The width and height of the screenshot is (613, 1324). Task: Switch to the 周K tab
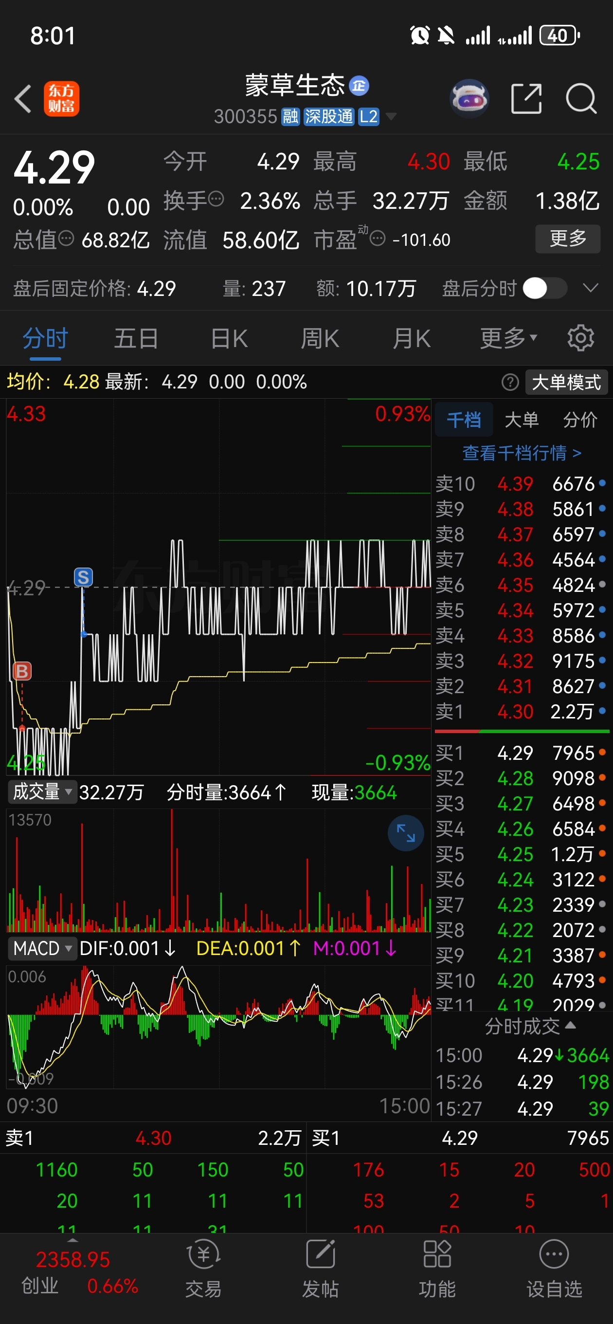point(320,339)
